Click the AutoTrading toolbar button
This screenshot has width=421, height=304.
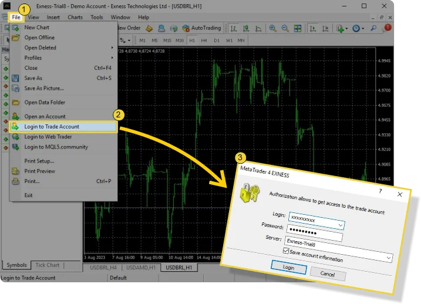click(x=201, y=28)
